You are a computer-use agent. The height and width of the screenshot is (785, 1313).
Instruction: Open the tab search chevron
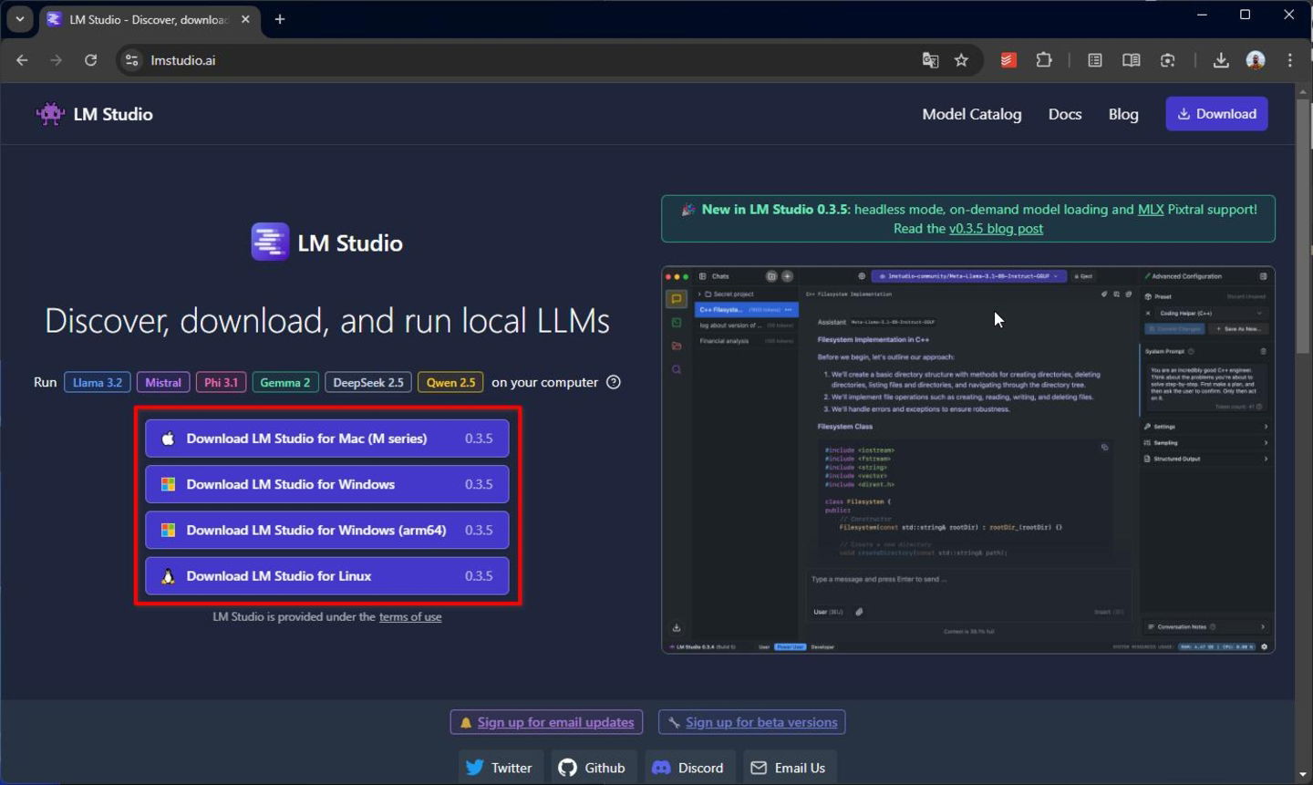tap(20, 19)
